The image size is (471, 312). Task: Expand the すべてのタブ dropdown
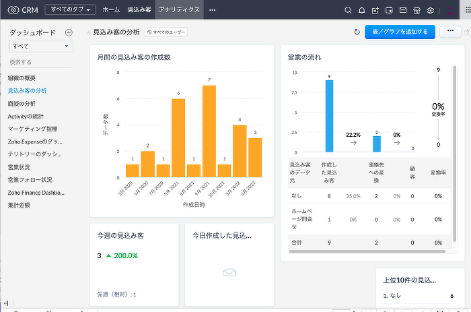coord(71,10)
